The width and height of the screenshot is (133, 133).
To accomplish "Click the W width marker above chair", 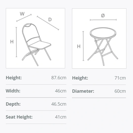I will (22, 14).
